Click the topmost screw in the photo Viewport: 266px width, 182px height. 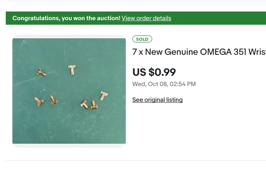pyautogui.click(x=72, y=70)
